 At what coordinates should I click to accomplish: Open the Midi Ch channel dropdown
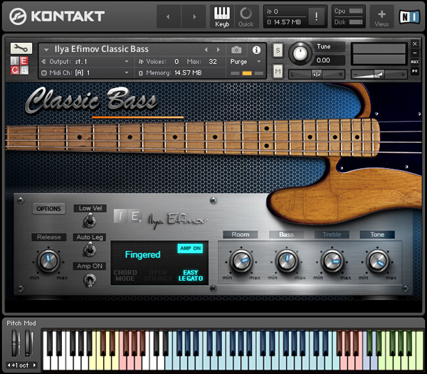click(x=85, y=73)
